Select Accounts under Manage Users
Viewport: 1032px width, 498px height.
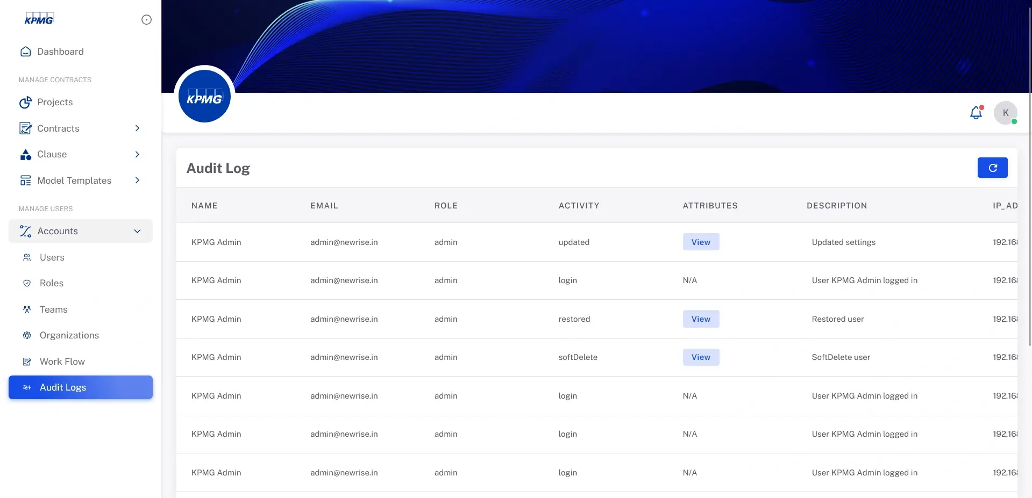[58, 231]
